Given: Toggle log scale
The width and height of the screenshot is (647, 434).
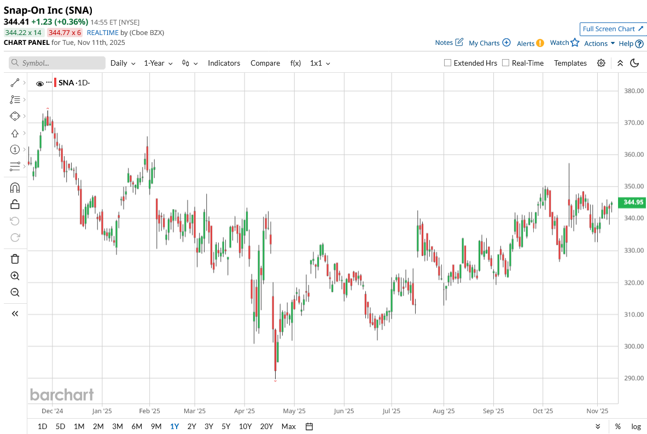Looking at the screenshot, I should pos(636,426).
